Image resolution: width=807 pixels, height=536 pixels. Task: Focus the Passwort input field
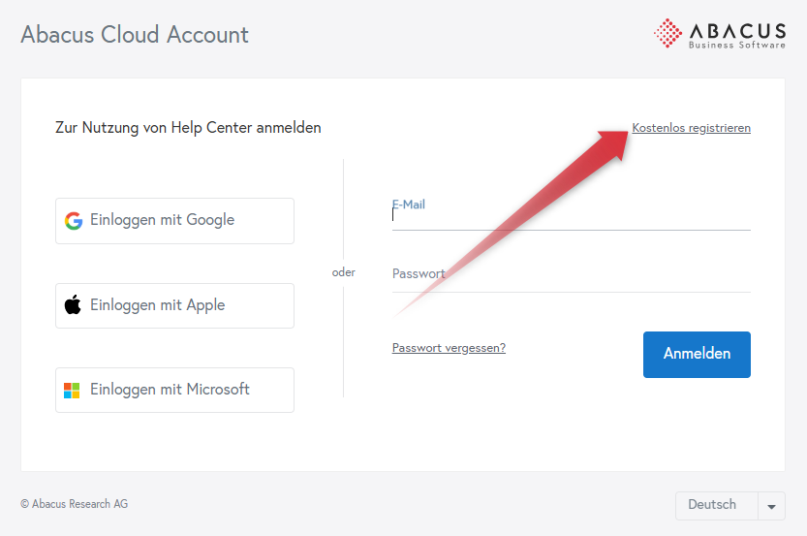[571, 276]
